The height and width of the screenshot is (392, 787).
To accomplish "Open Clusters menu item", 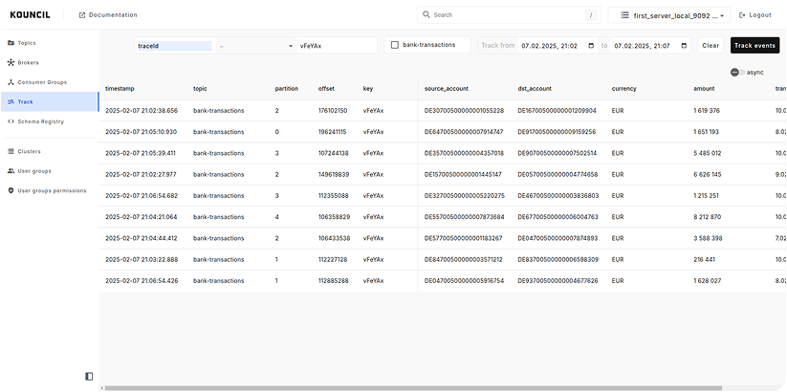I will (x=49, y=151).
